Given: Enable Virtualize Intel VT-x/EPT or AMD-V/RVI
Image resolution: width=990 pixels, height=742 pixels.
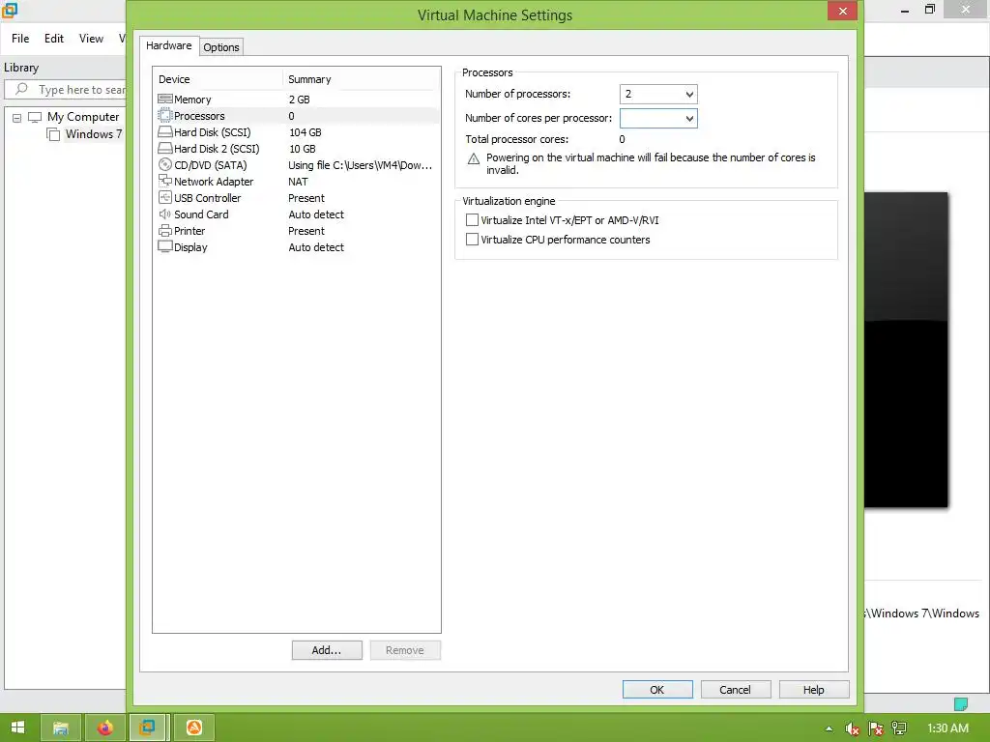Looking at the screenshot, I should tap(472, 220).
